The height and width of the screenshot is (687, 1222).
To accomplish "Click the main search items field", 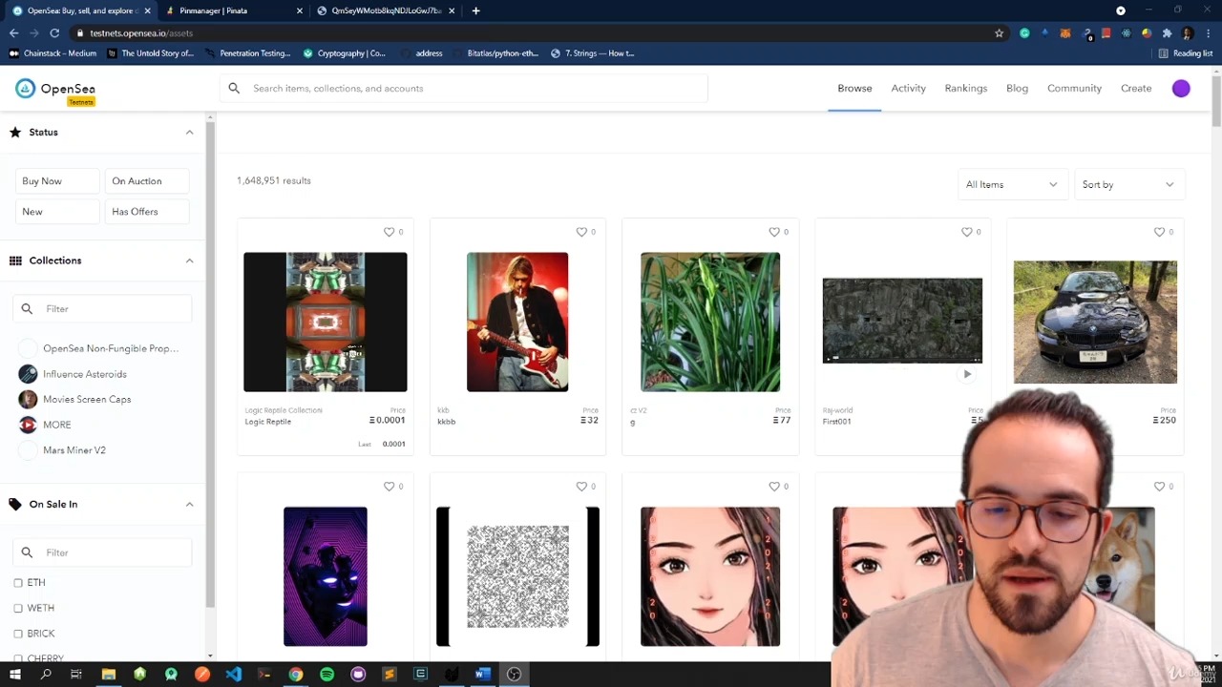I will [x=463, y=89].
